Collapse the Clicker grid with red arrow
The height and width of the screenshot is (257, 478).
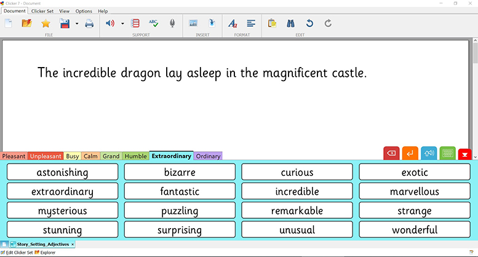pyautogui.click(x=465, y=154)
